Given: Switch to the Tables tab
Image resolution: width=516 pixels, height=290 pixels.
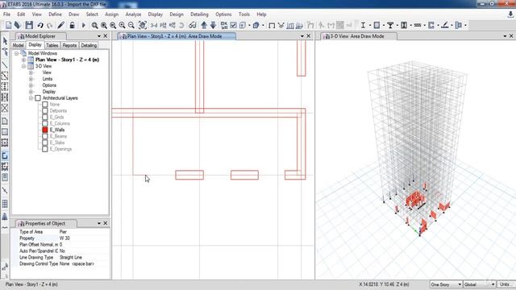Looking at the screenshot, I should click(x=52, y=45).
